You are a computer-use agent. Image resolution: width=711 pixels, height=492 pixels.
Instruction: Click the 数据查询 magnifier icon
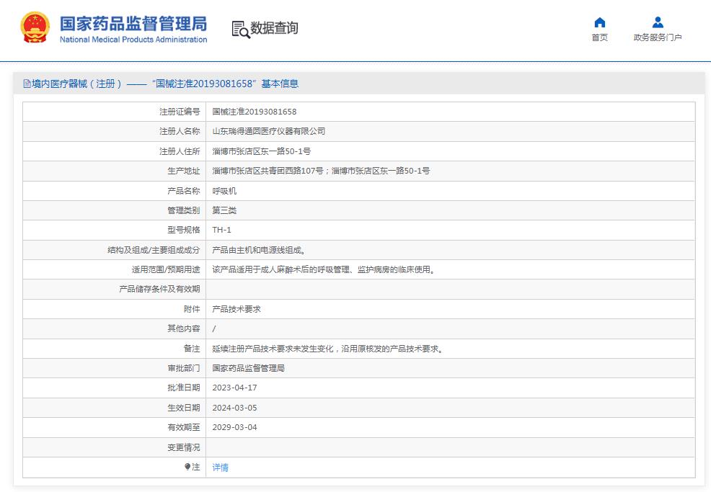[x=240, y=29]
